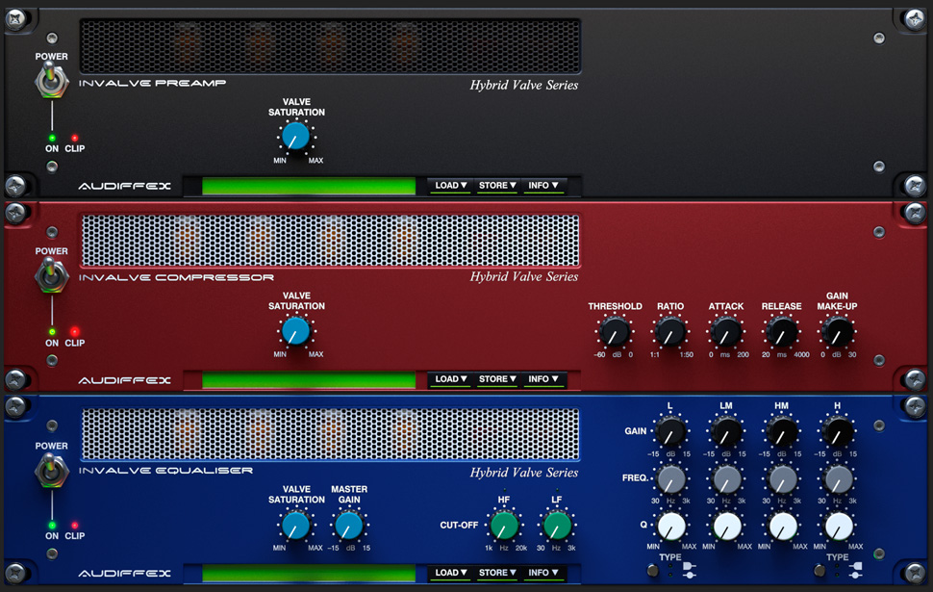
Task: Click the L band Gain knob
Action: [670, 431]
